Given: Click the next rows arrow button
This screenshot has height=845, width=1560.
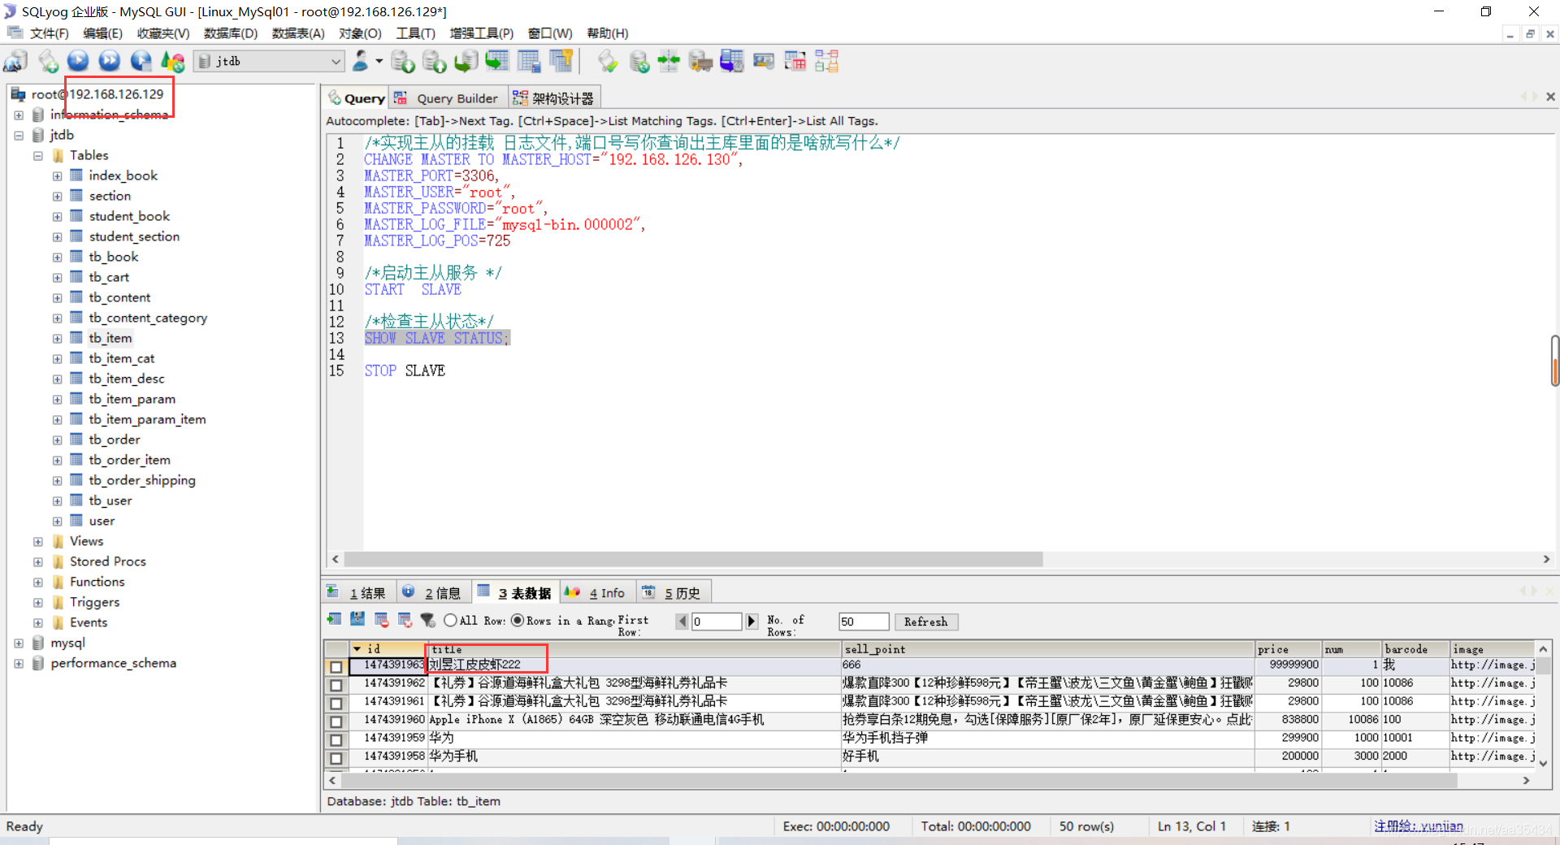Looking at the screenshot, I should 752,622.
